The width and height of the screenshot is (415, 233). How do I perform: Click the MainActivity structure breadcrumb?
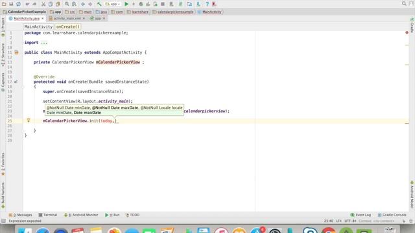(x=38, y=27)
